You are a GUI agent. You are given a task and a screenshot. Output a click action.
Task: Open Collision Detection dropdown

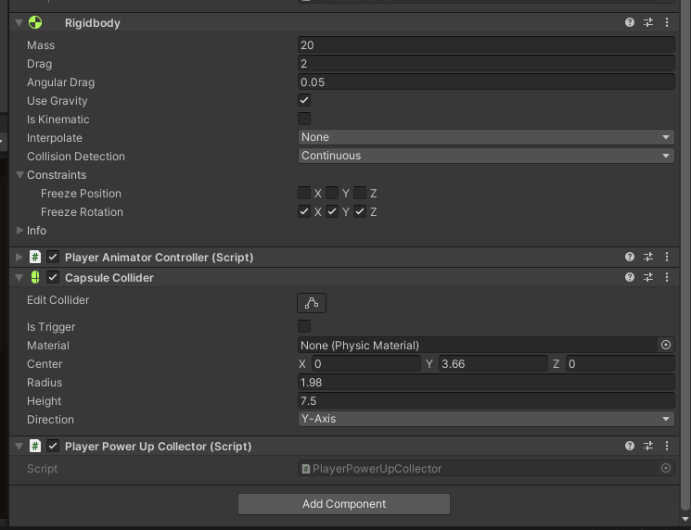coord(486,156)
